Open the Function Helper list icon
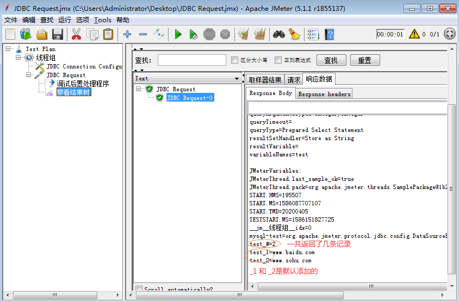This screenshot has height=302, width=459. (313, 34)
